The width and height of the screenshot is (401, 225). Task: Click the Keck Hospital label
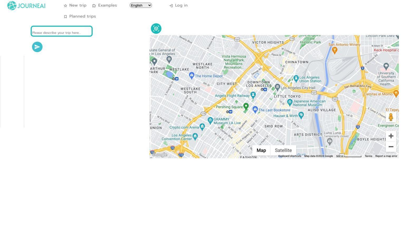click(386, 50)
